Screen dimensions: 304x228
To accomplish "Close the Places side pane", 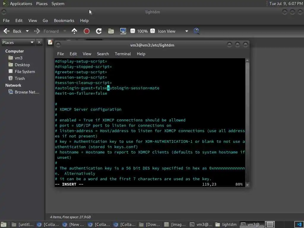I will click(39, 42).
